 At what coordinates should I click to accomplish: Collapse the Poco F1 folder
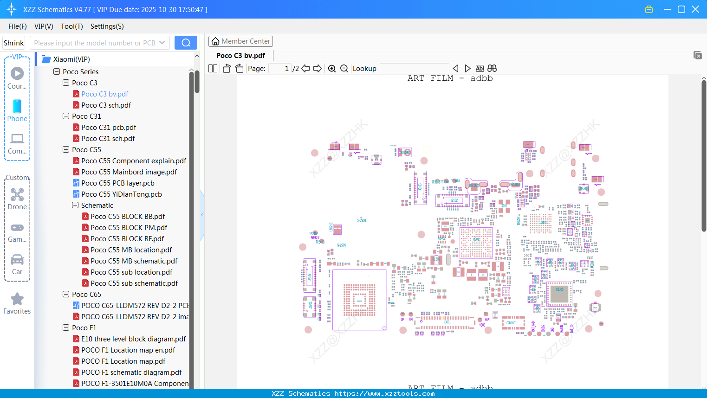[x=66, y=327]
